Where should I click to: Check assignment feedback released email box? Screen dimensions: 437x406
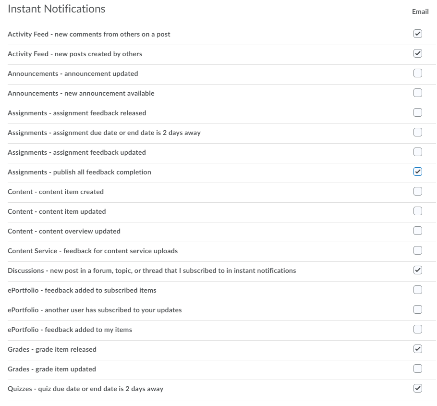tap(418, 113)
